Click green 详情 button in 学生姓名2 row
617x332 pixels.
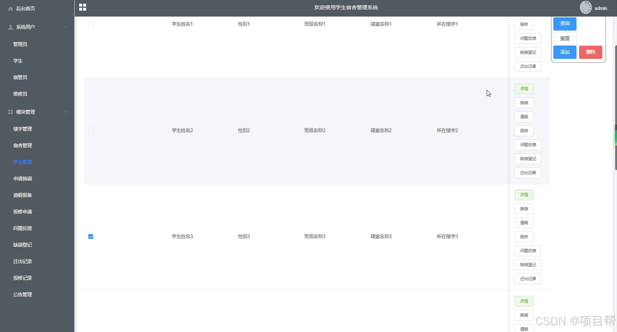tap(524, 89)
